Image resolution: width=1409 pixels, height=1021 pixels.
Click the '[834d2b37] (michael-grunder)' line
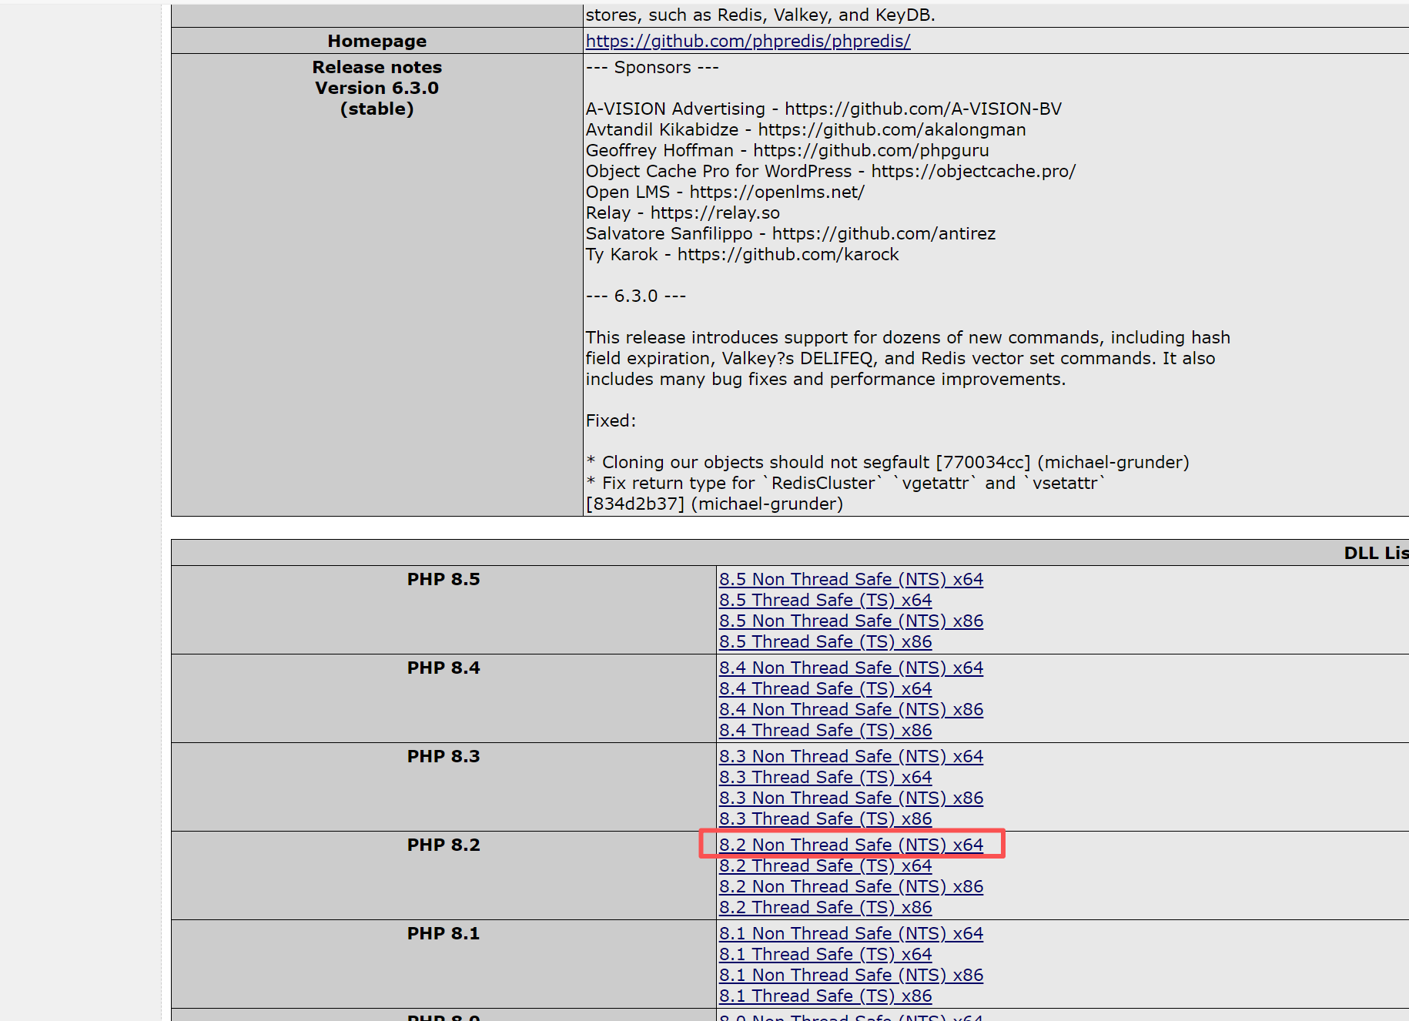click(715, 504)
